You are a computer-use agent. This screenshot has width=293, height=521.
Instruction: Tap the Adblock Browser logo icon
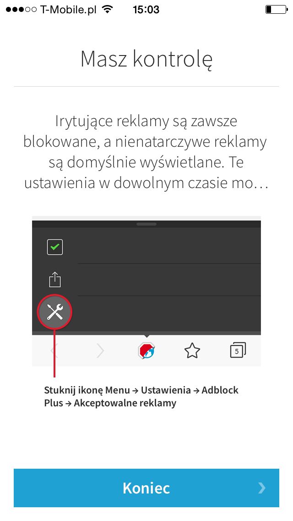pos(146,350)
